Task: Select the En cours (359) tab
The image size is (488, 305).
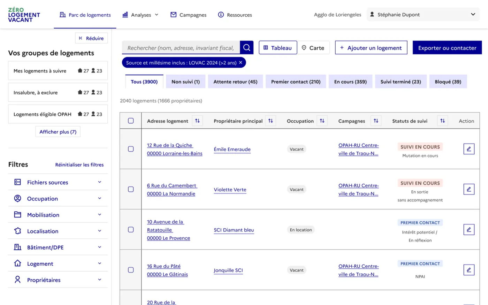Action: point(350,82)
